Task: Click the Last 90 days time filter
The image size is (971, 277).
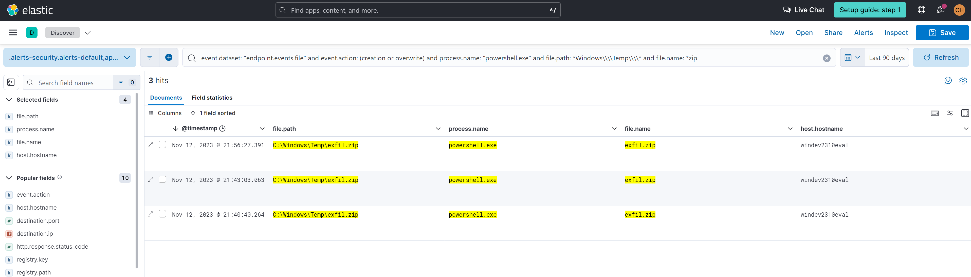Action: point(886,57)
